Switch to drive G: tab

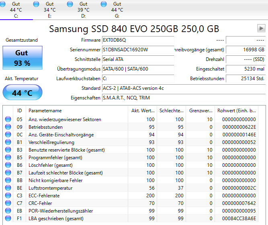point(117,10)
